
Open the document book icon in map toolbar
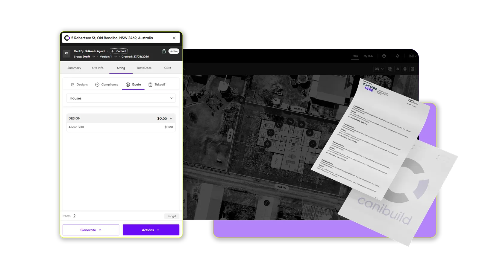pos(412,69)
